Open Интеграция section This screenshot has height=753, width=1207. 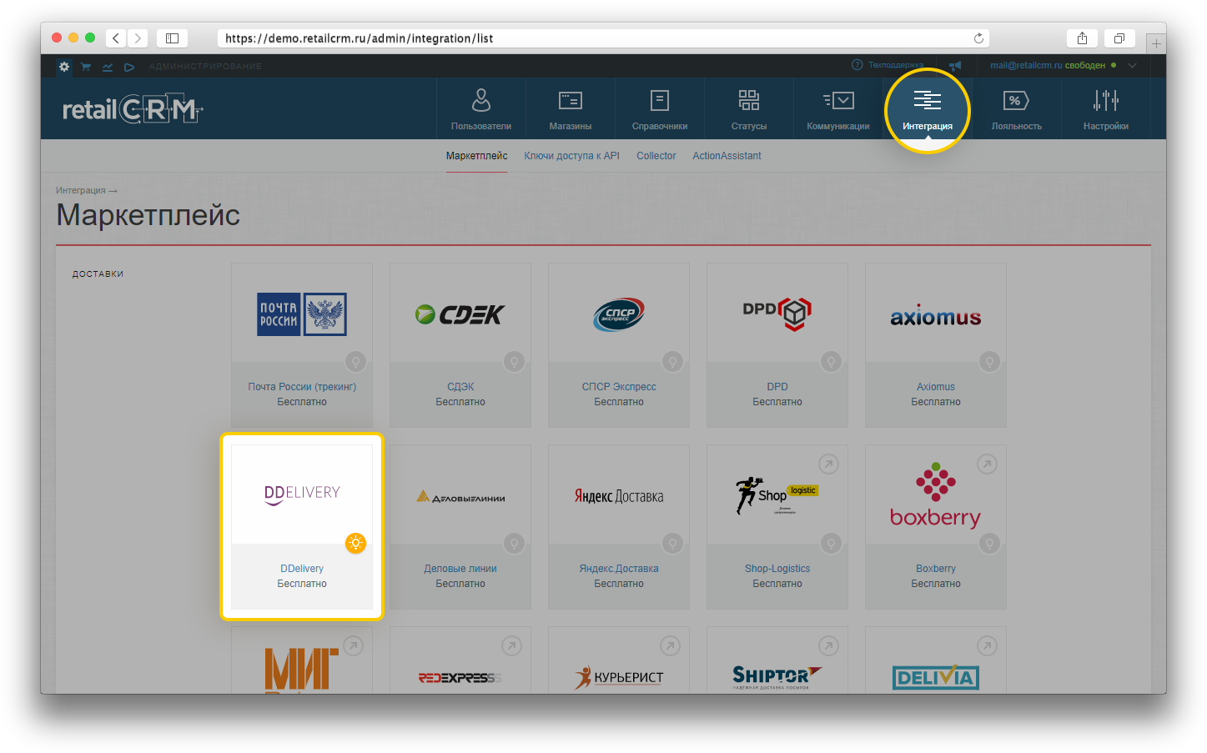coord(928,109)
